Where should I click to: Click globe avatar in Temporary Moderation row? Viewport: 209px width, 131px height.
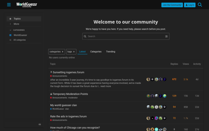[164, 96]
